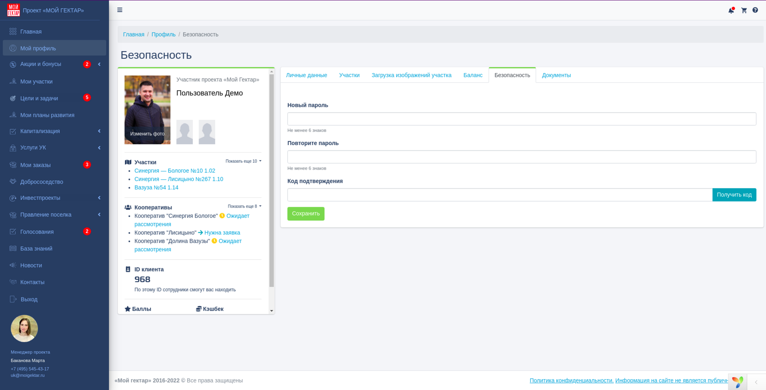Click the second placeholder avatar thumbnail

pos(207,132)
